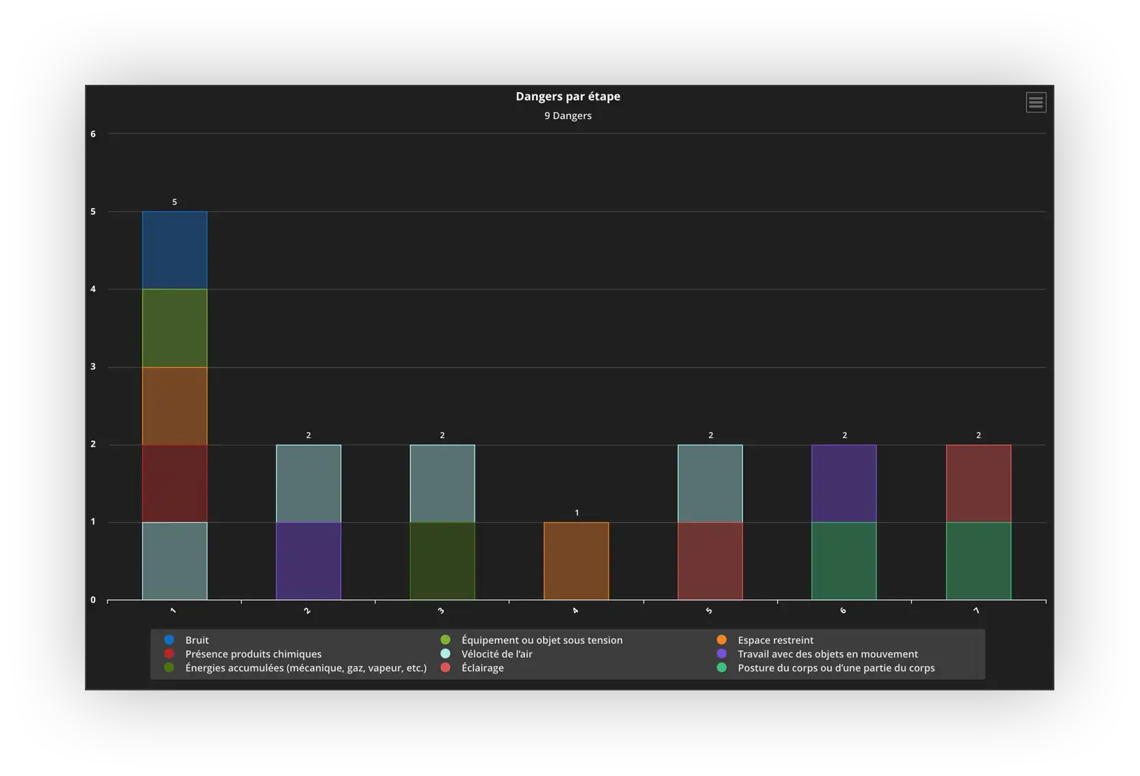Select the teal top segment of step 3
The height and width of the screenshot is (776, 1140).
click(442, 484)
